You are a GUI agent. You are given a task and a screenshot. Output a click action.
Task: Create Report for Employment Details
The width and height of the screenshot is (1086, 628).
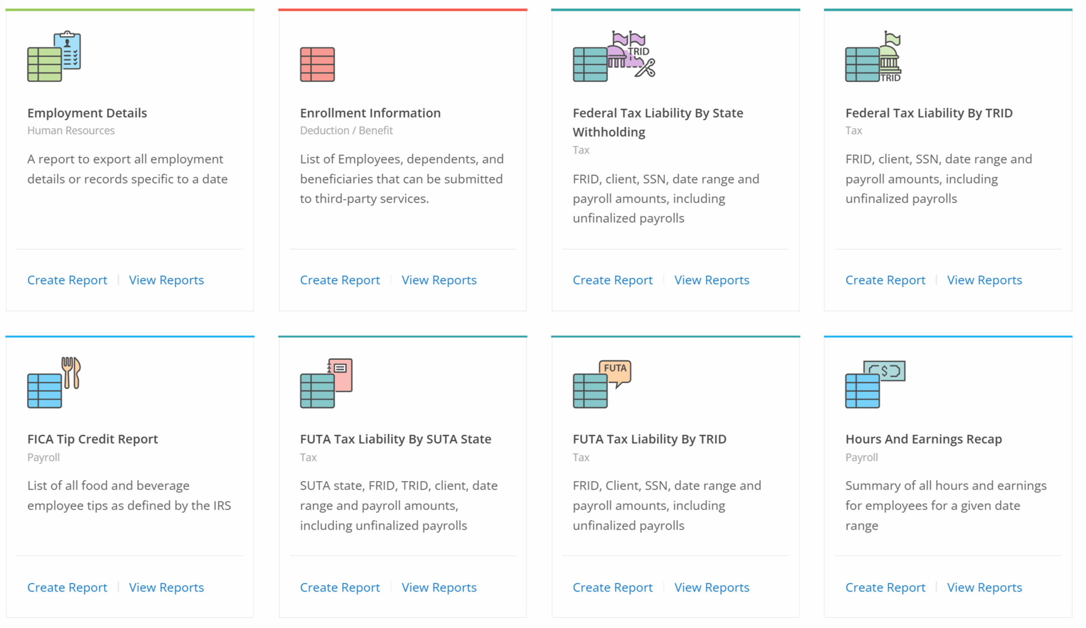[67, 280]
